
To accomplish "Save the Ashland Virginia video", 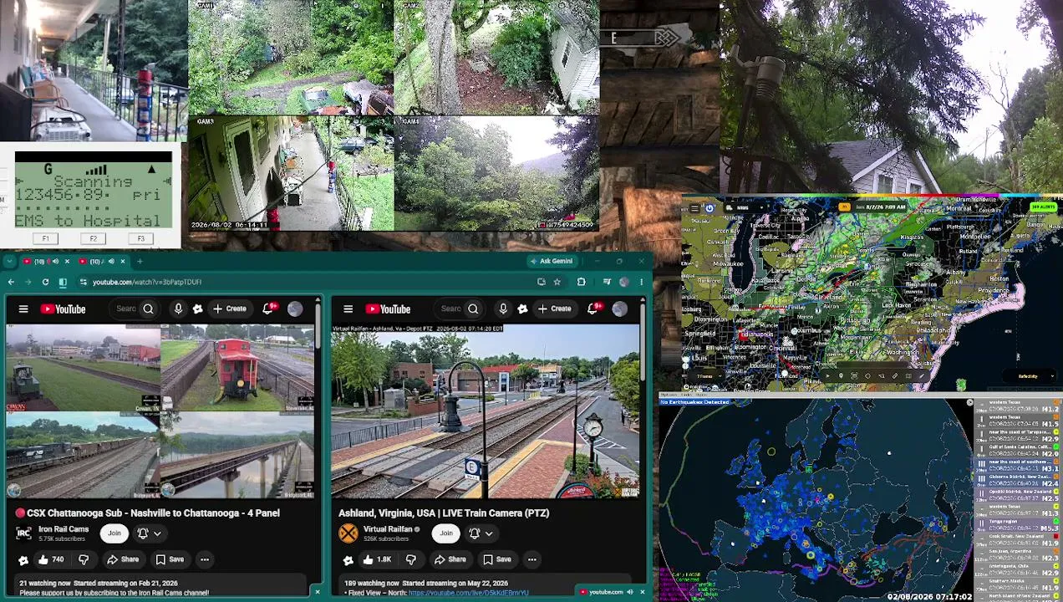I will tap(496, 559).
